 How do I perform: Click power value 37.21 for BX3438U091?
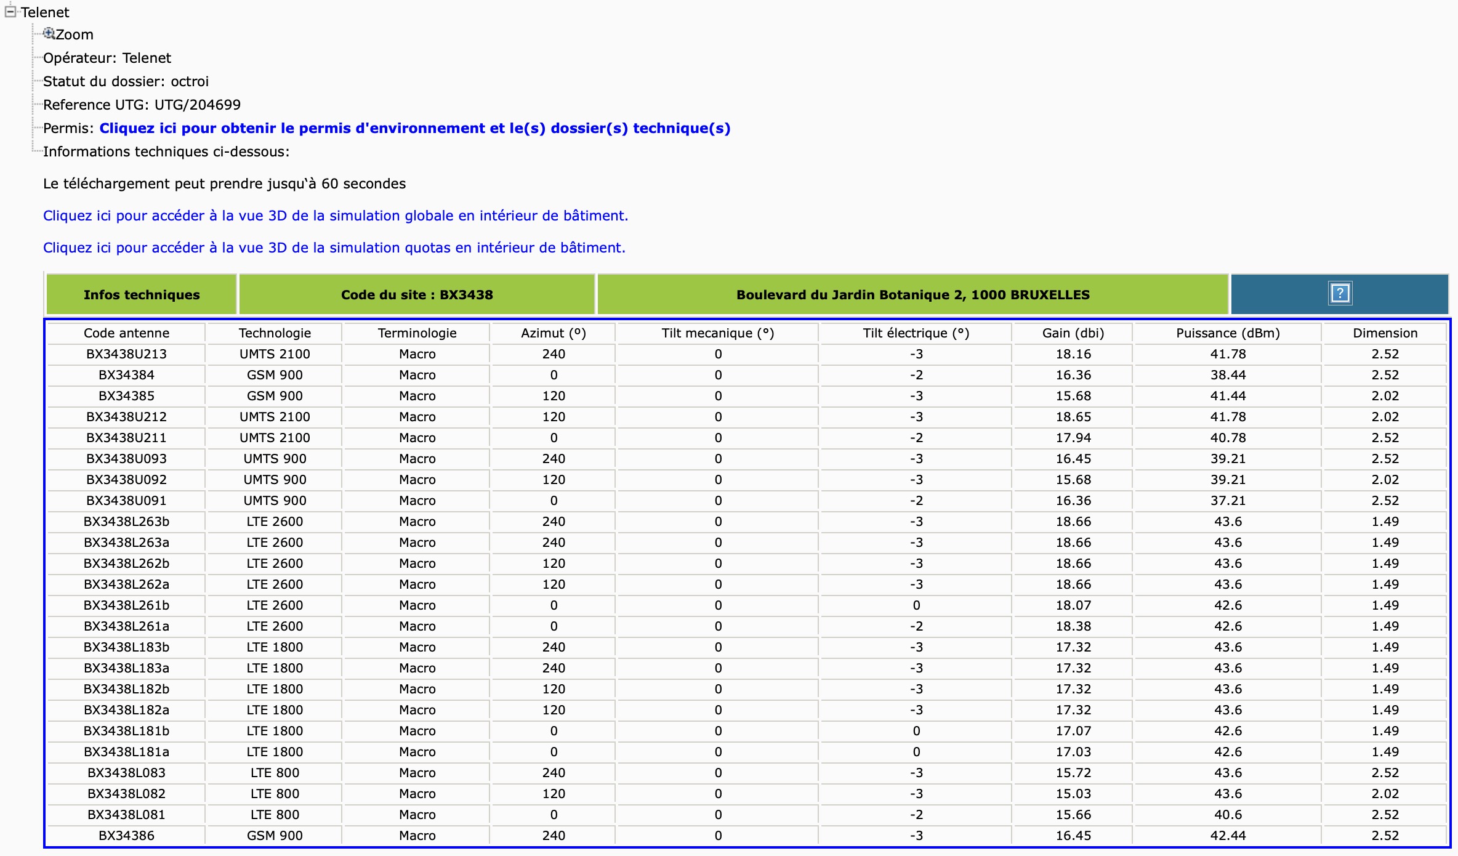coord(1228,501)
